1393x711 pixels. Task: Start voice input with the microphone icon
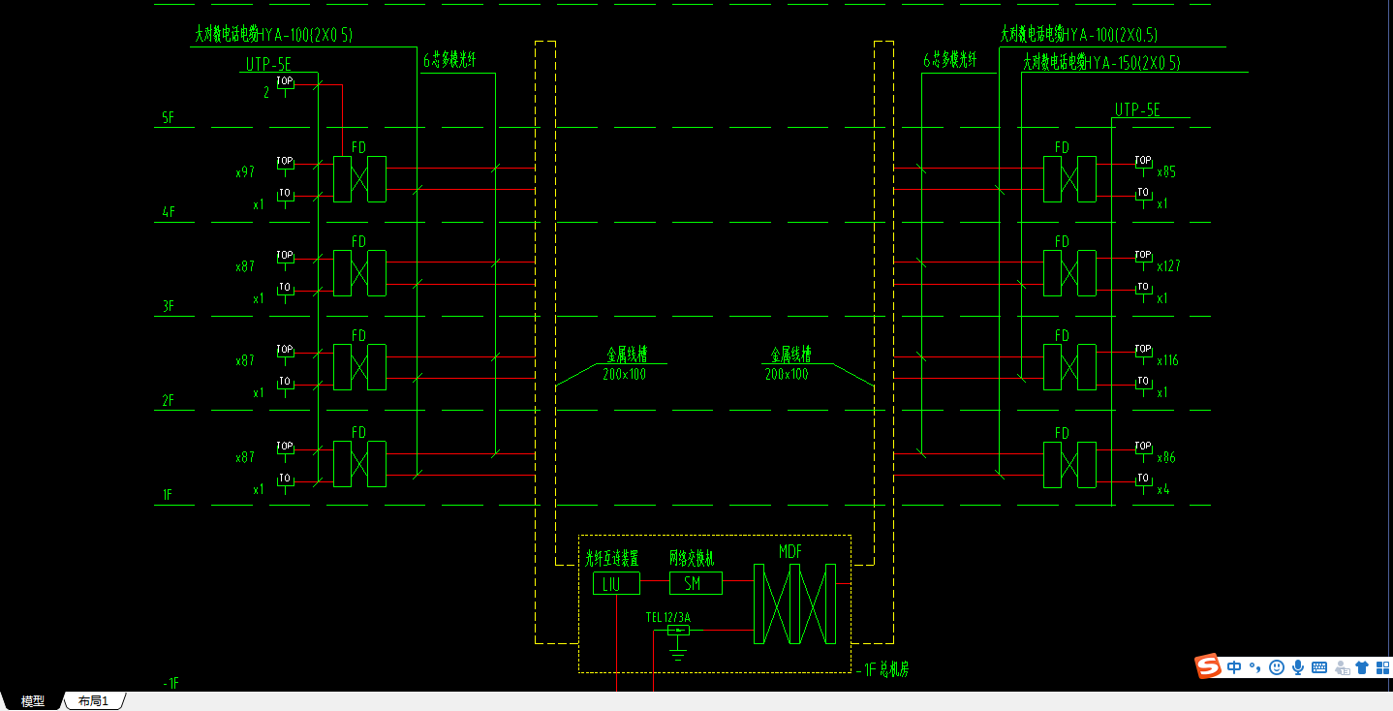coord(1298,667)
